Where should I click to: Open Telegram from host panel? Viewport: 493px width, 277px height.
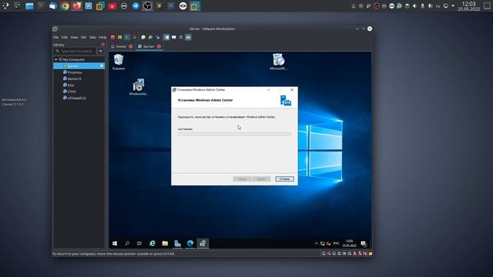click(136, 6)
